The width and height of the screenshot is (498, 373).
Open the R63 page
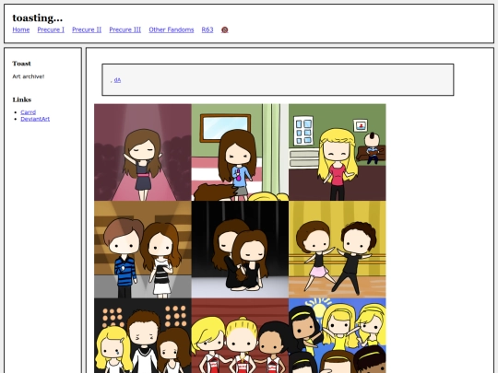click(x=207, y=29)
